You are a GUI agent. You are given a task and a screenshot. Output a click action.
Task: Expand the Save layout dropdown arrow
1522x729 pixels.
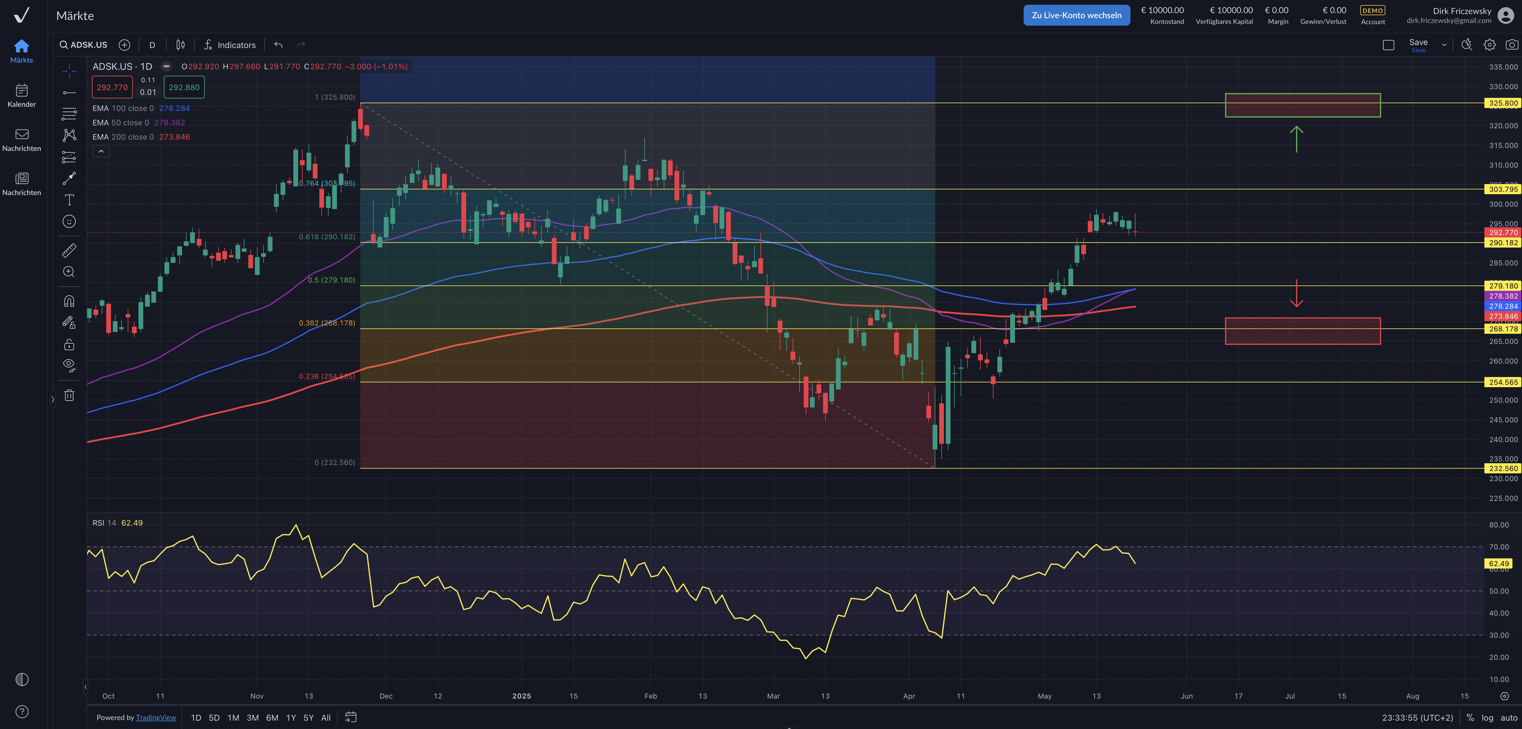[1444, 45]
